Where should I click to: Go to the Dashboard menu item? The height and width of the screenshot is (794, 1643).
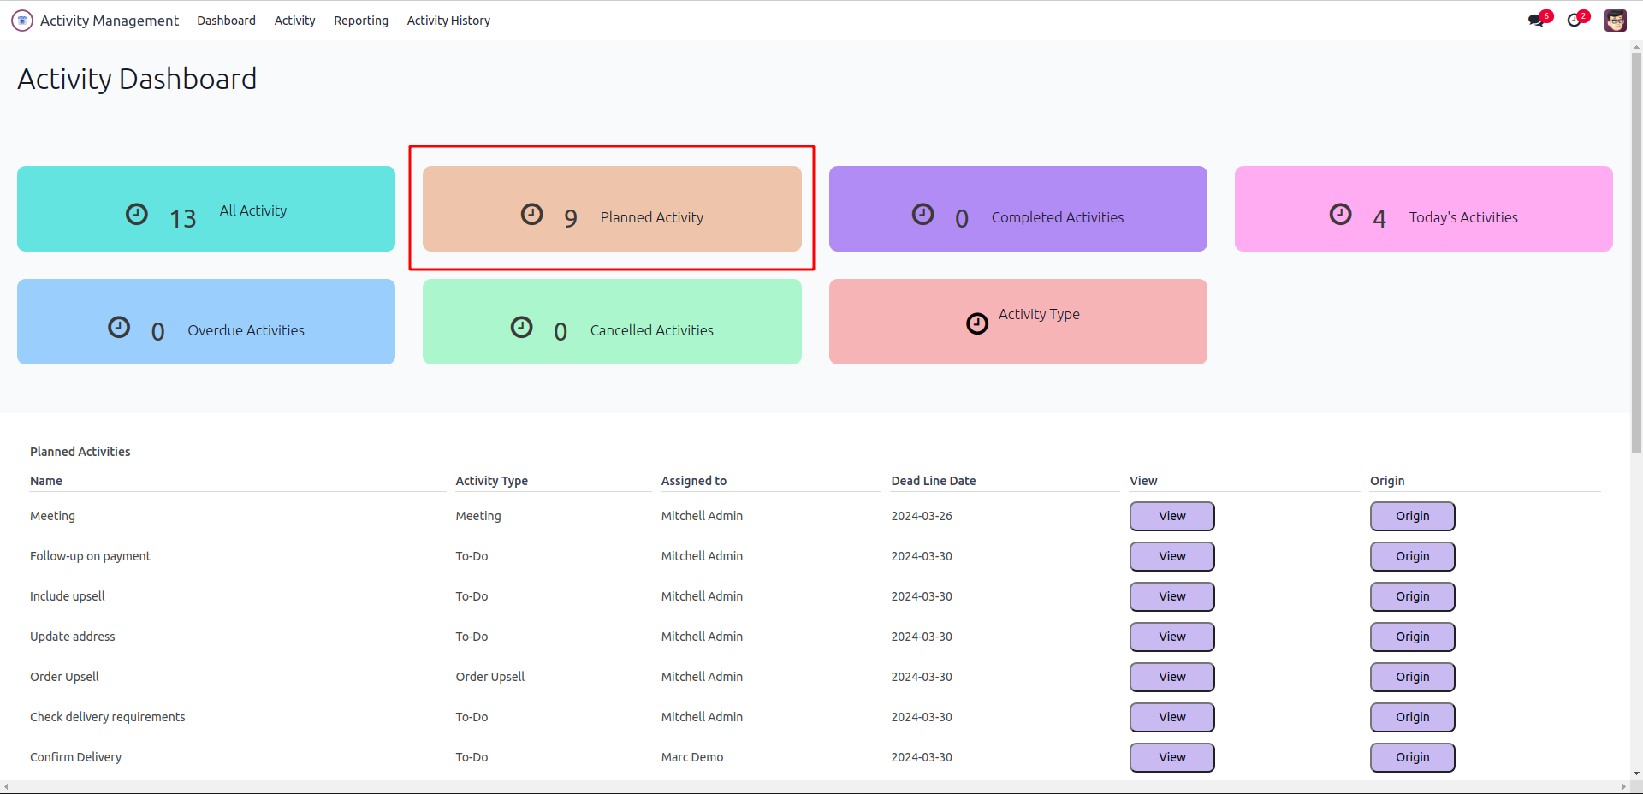tap(226, 21)
